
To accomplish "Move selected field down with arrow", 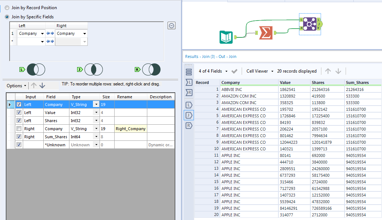I will tap(42, 85).
